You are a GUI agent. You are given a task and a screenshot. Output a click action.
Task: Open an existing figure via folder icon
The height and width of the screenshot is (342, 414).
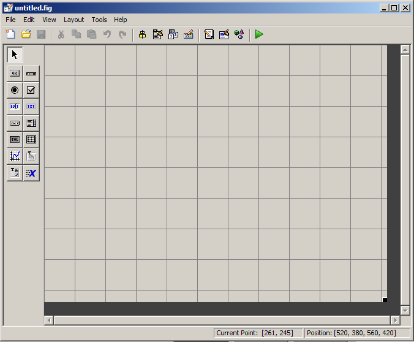[26, 34]
